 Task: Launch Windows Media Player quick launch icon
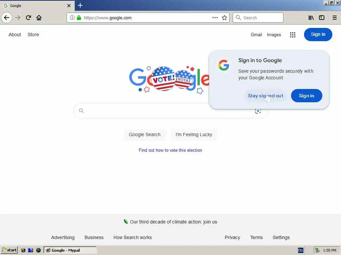point(38,250)
